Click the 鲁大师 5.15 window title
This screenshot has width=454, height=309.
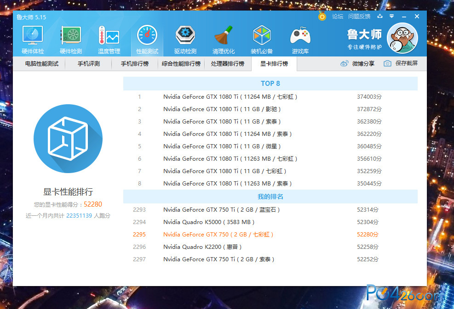tap(31, 17)
